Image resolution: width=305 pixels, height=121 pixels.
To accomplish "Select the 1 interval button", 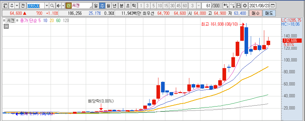I will click(x=141, y=6).
